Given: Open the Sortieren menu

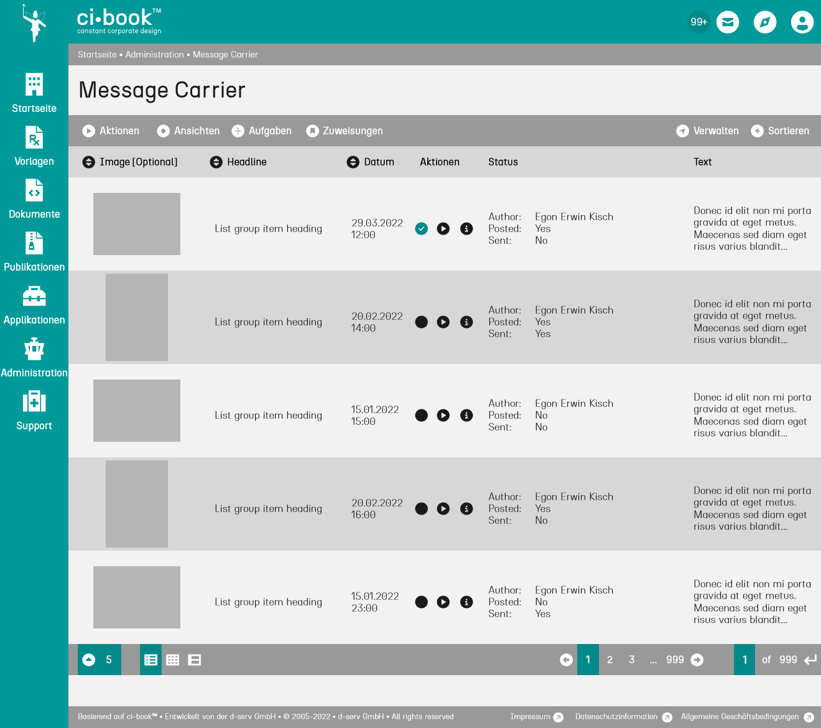Looking at the screenshot, I should coord(780,131).
